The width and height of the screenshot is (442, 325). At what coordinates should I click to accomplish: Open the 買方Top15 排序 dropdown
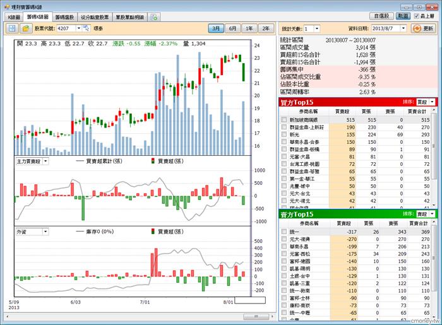click(x=432, y=102)
